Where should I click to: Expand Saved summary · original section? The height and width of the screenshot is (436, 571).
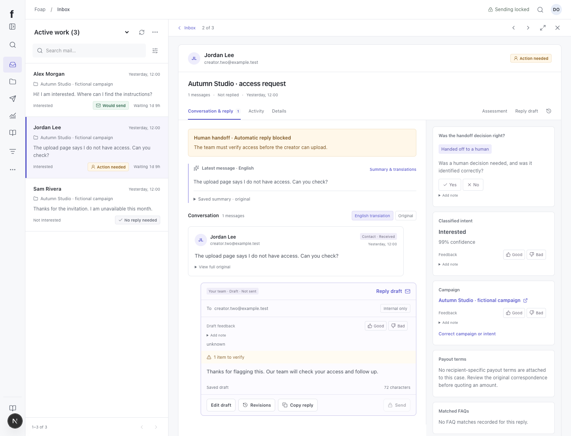click(222, 199)
